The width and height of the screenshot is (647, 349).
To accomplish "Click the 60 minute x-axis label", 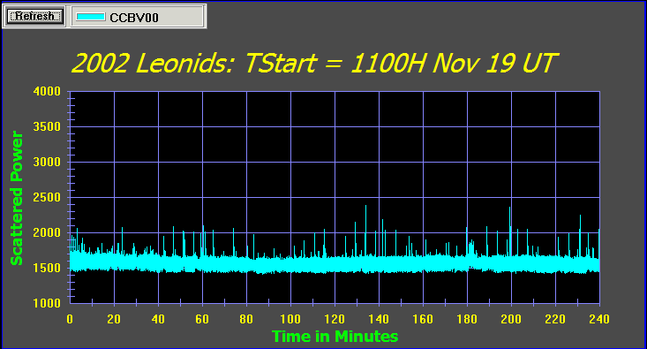I will [202, 319].
